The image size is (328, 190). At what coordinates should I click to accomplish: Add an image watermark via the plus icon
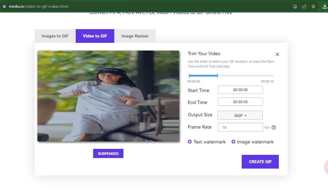pyautogui.click(x=233, y=141)
